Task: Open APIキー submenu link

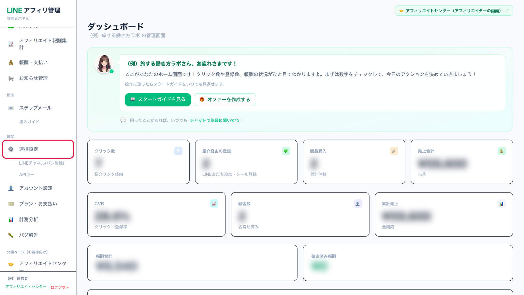Action: pos(27,175)
